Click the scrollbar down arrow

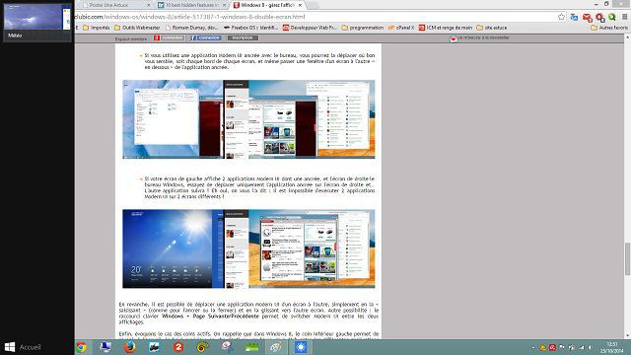(x=627, y=335)
